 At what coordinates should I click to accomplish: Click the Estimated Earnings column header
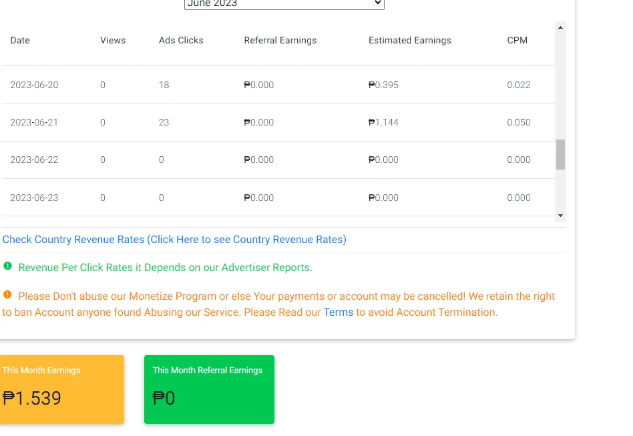410,40
